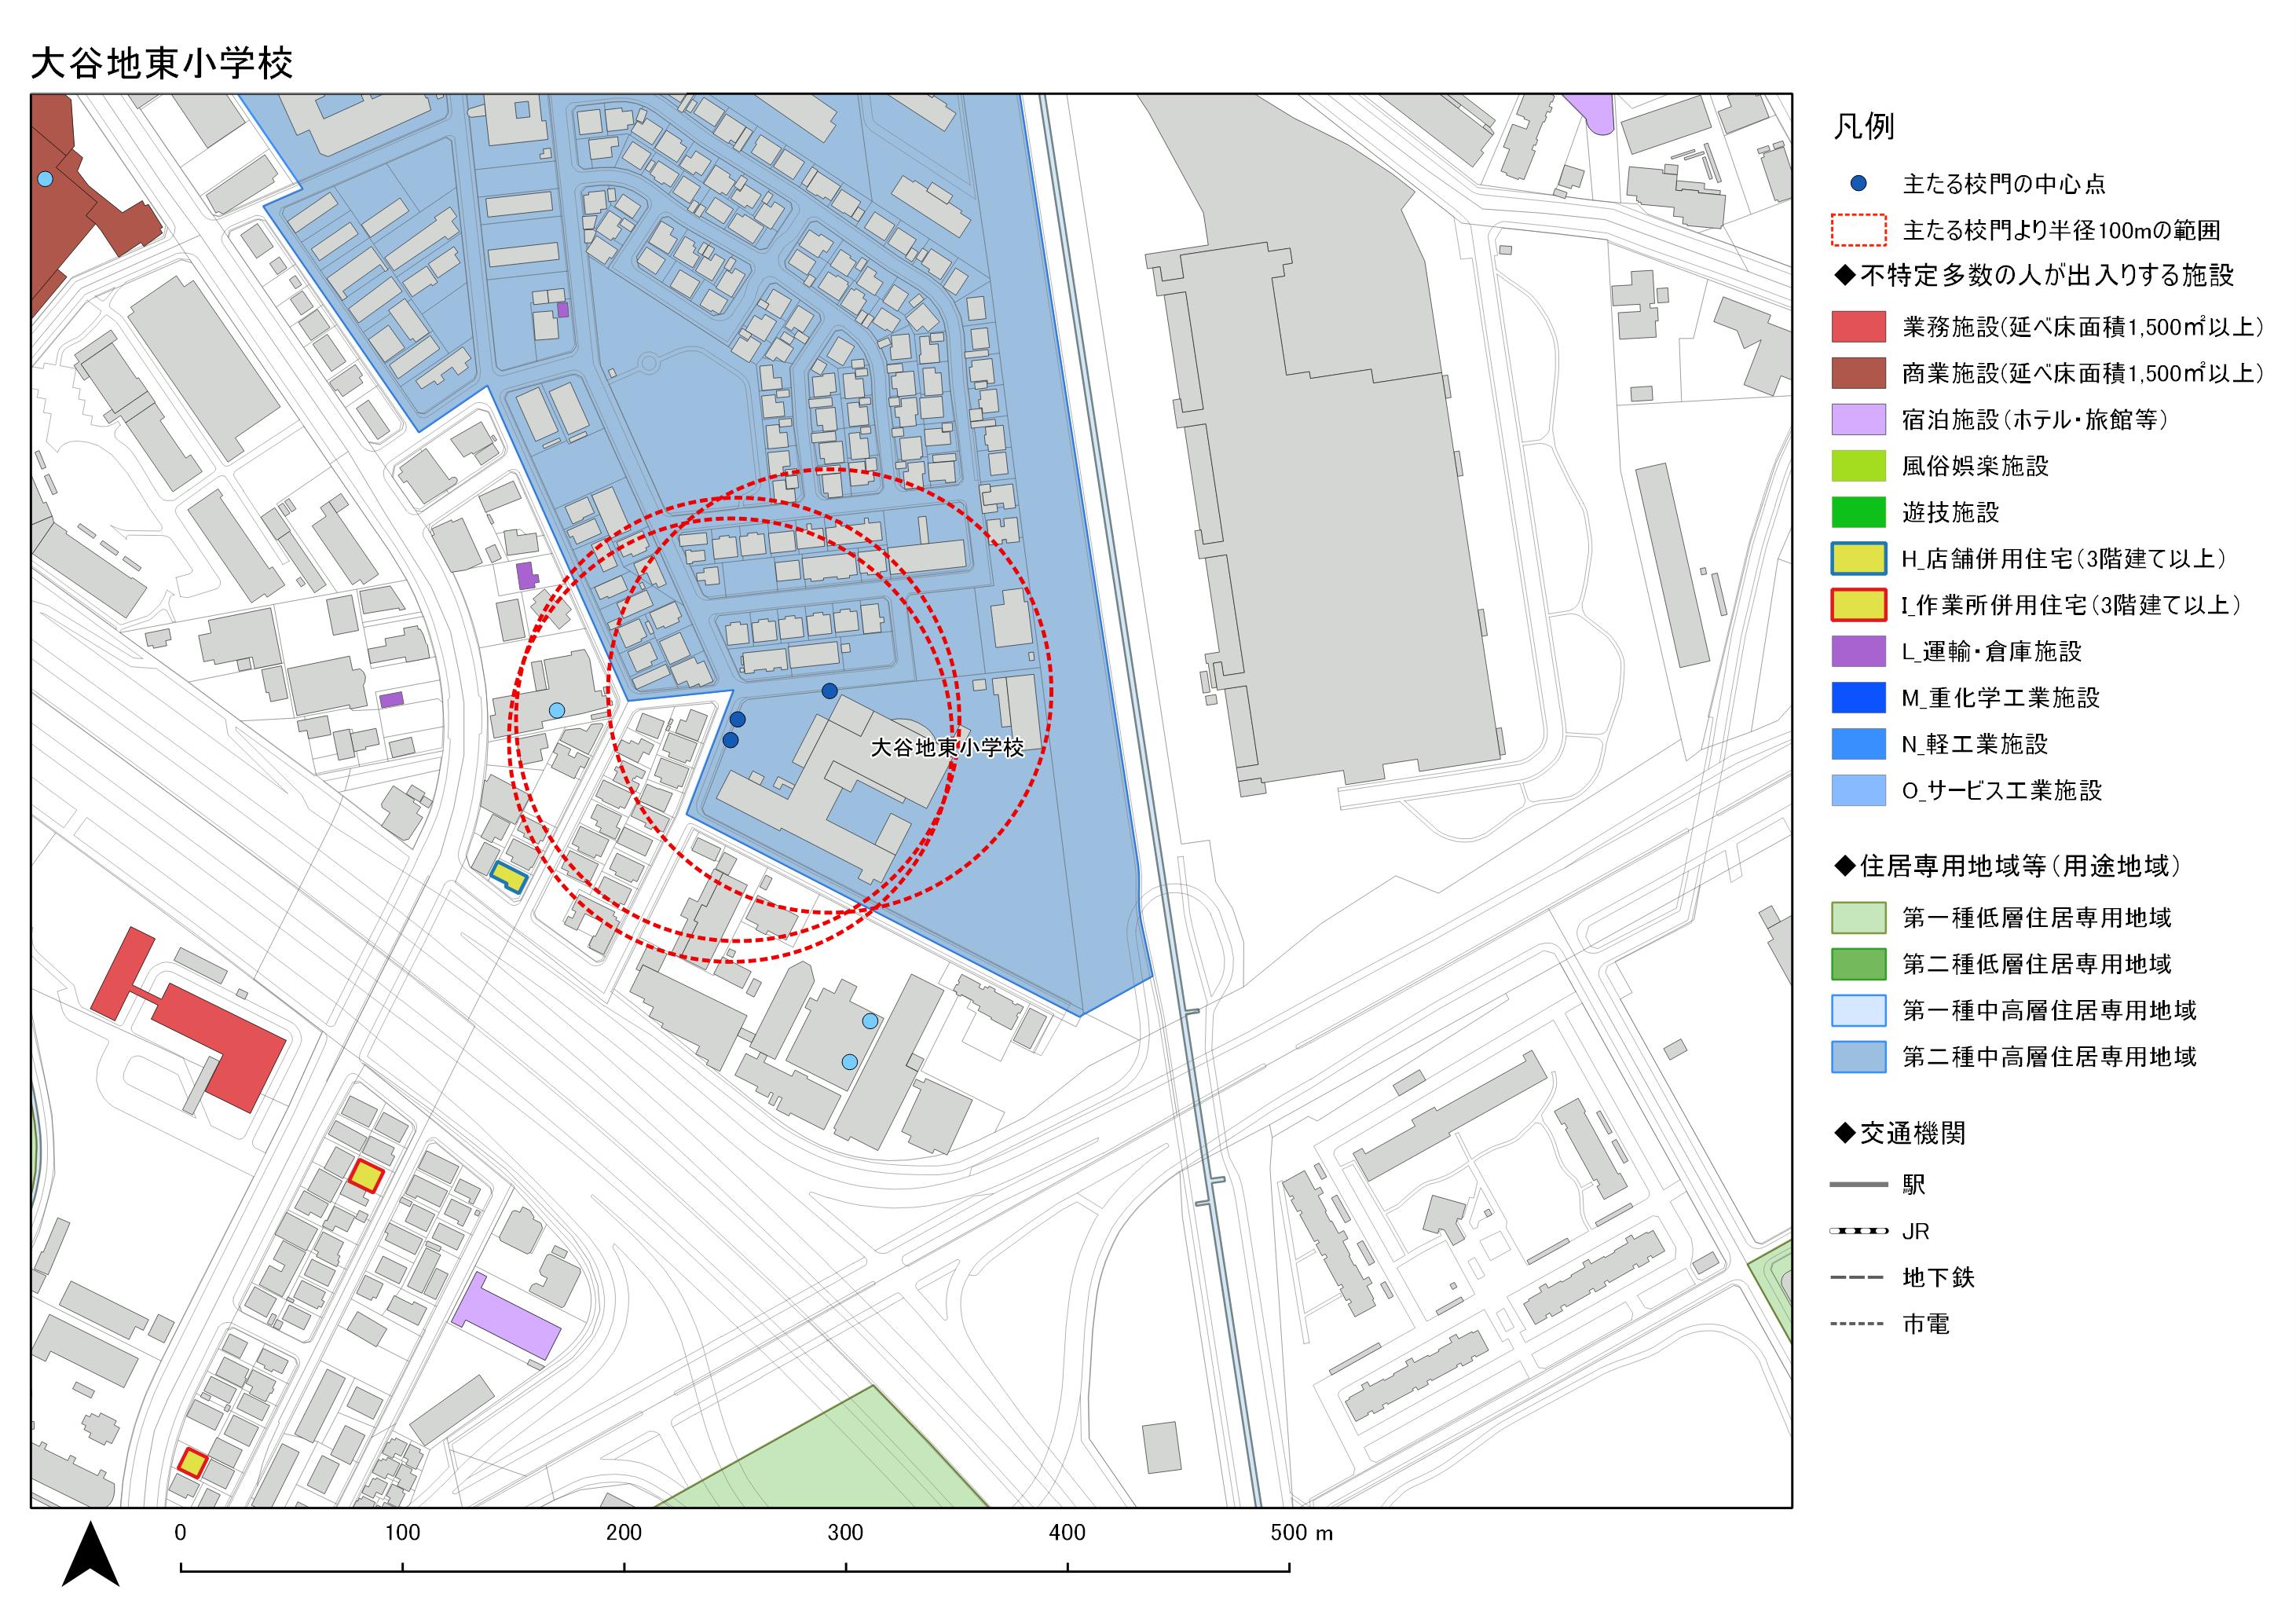Screen dimensions: 2296x1623
Task: Click the 大谷地東小学校 school label on map
Action: [x=947, y=747]
